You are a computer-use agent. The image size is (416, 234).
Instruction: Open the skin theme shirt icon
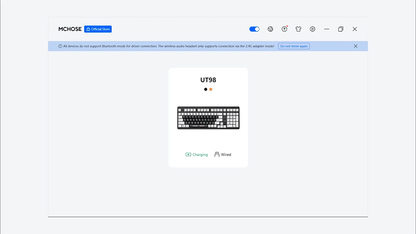(299, 29)
